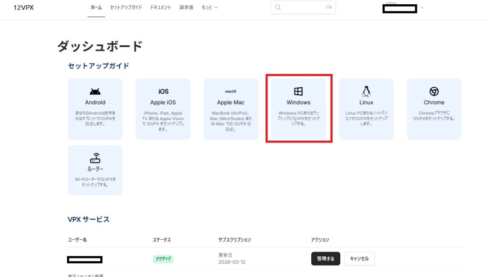Open the ルーター setup guide card title
This screenshot has width=488, height=277.
95,169
